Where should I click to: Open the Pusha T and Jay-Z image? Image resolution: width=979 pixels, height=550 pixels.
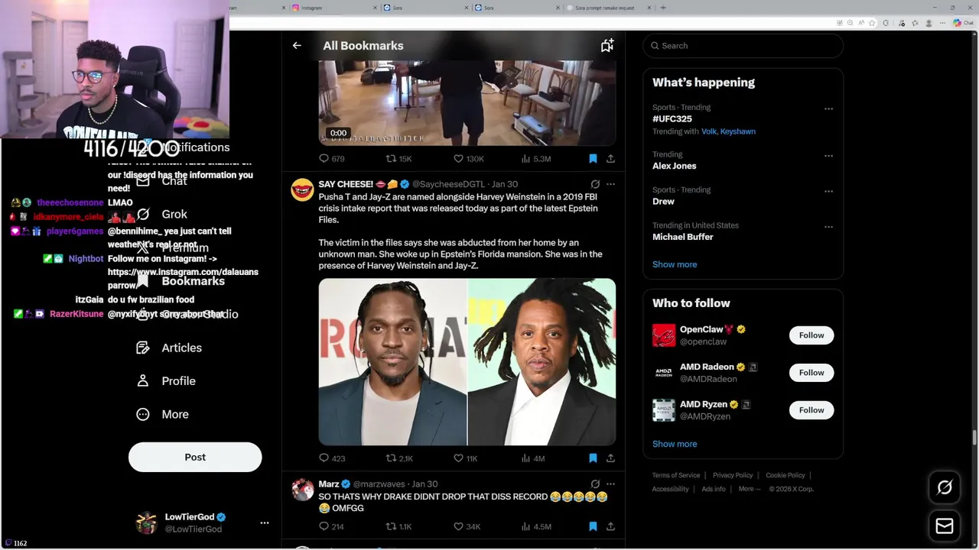(467, 362)
